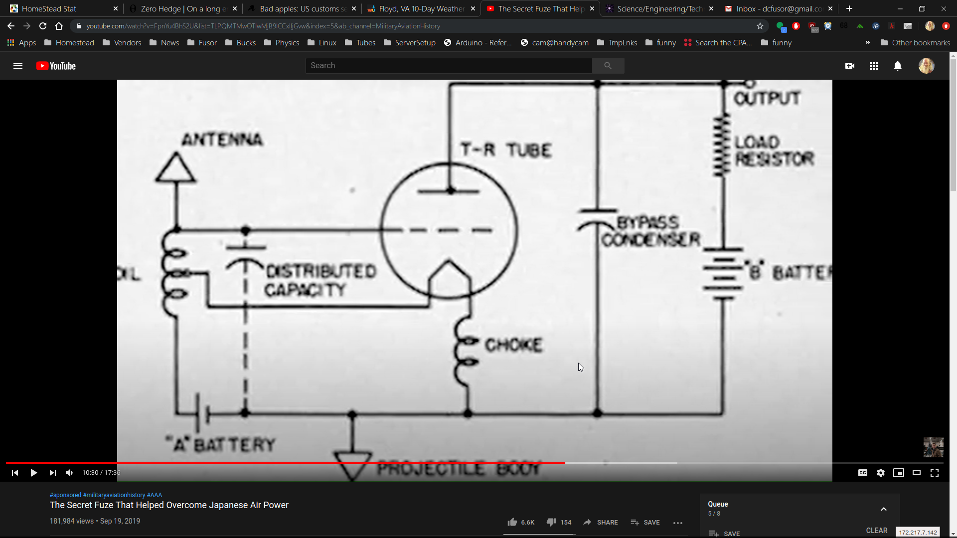Image resolution: width=957 pixels, height=538 pixels.
Task: Close the Zero Hedge tab
Action: (x=235, y=8)
